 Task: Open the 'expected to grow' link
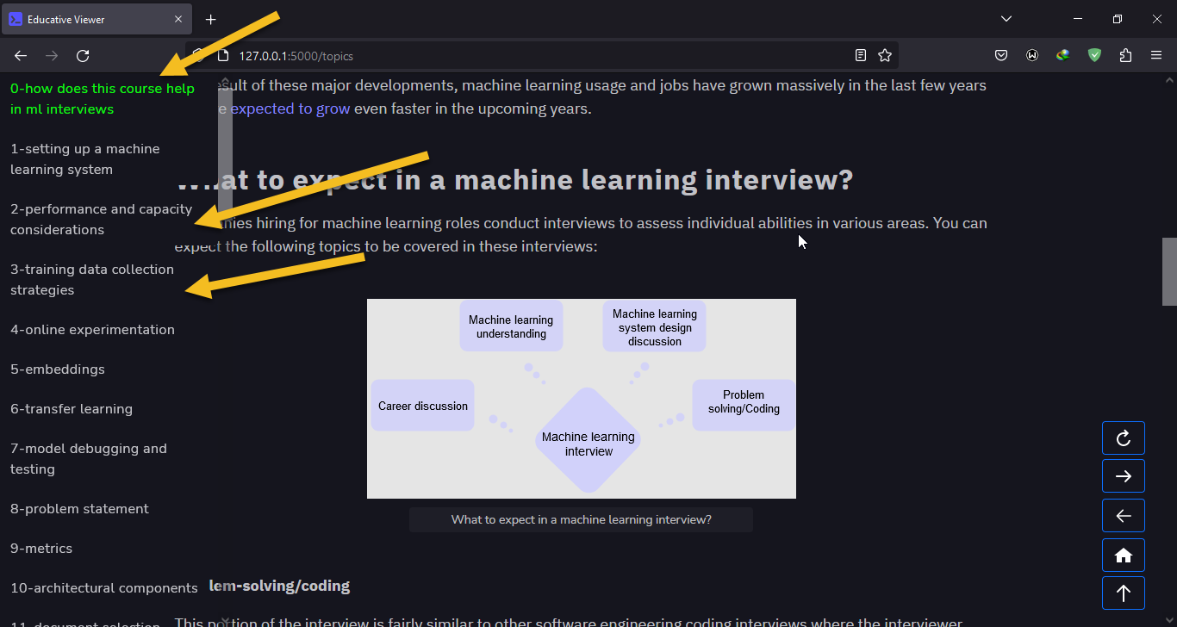click(x=290, y=109)
